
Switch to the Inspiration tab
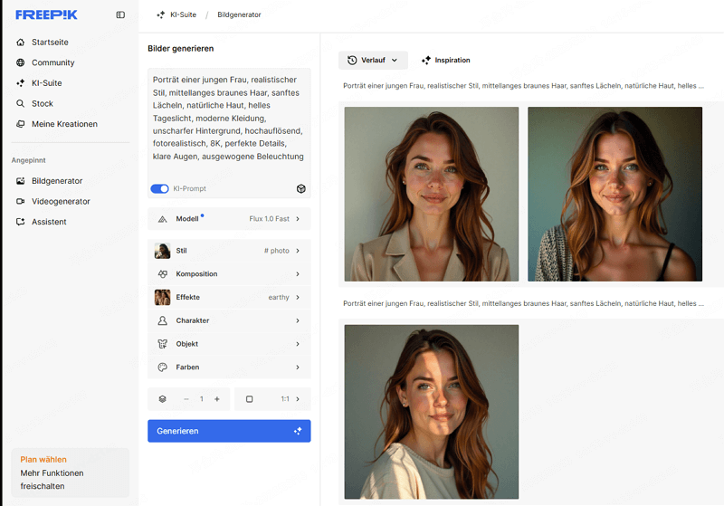pos(445,61)
